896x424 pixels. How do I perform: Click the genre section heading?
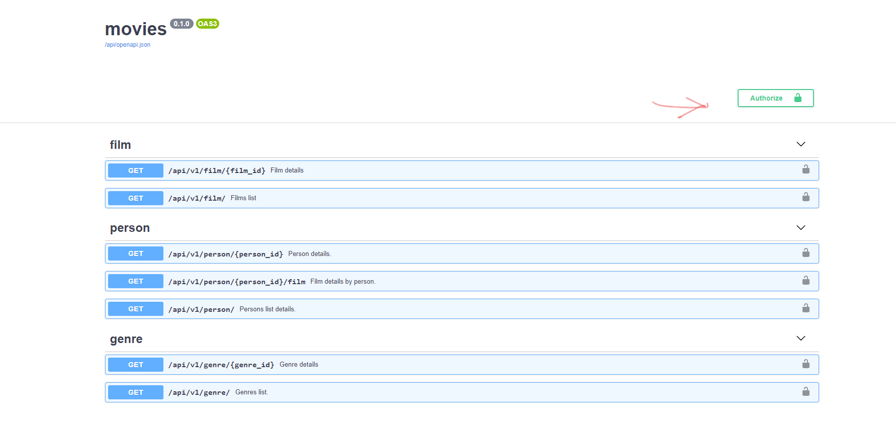click(126, 339)
